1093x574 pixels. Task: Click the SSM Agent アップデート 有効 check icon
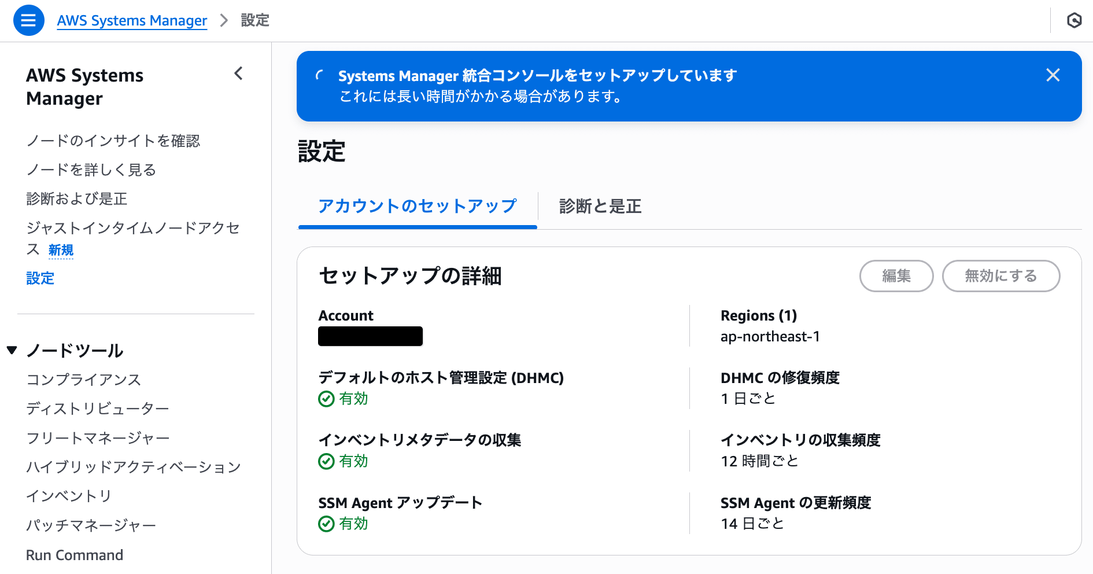[x=326, y=524]
